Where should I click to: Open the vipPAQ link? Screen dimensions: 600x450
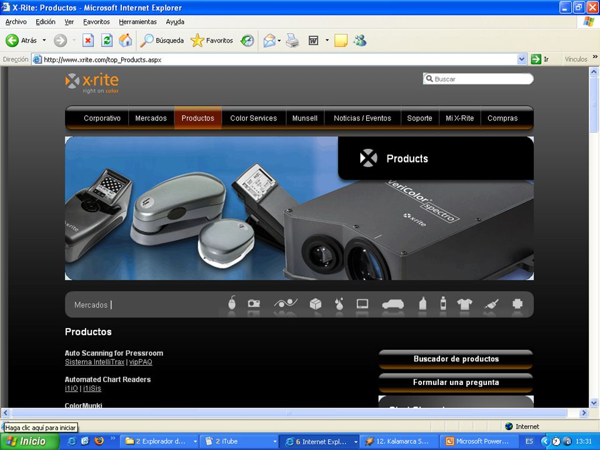tap(141, 362)
